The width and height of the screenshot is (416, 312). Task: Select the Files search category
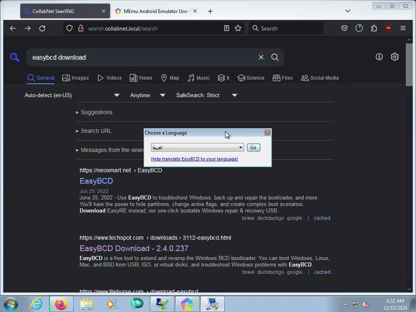(x=283, y=78)
